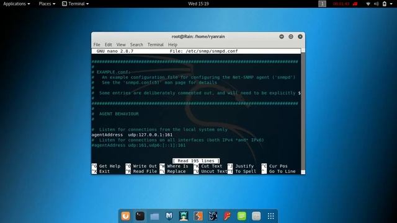Click the '^J Justify' nano shortcut
This screenshot has width=397, height=223.
coord(240,166)
